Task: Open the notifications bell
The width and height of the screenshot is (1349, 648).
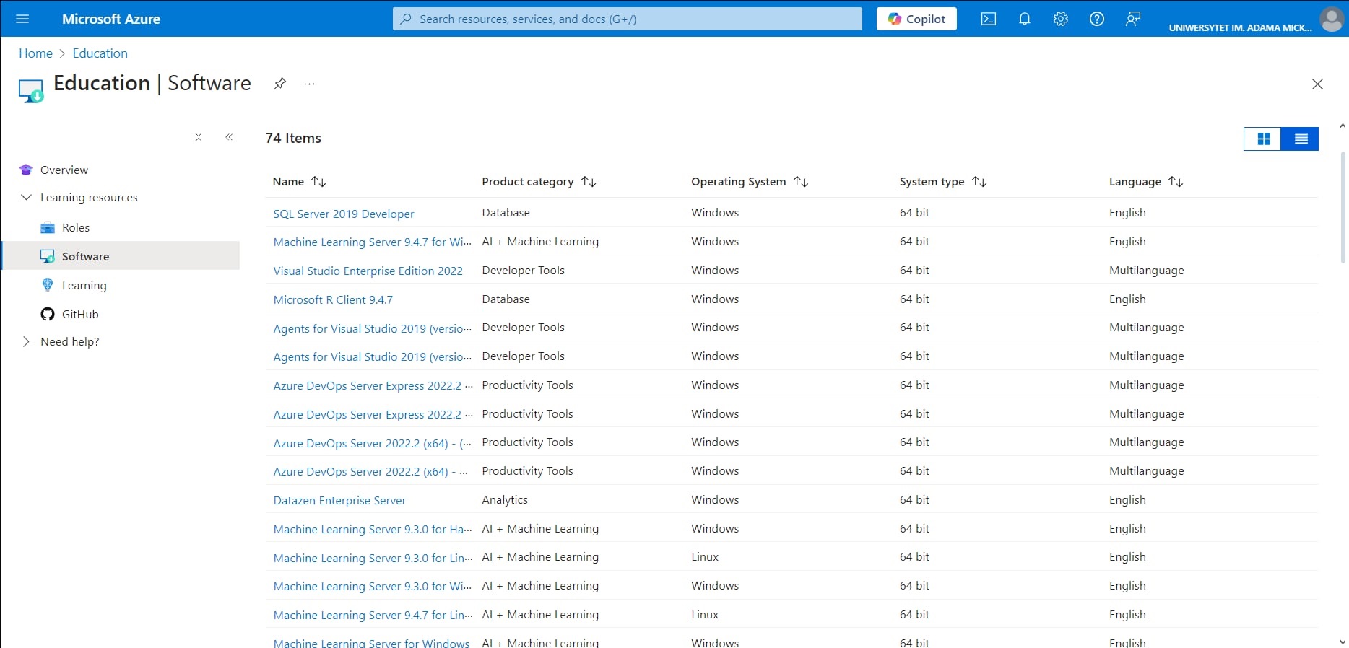Action: click(x=1025, y=19)
